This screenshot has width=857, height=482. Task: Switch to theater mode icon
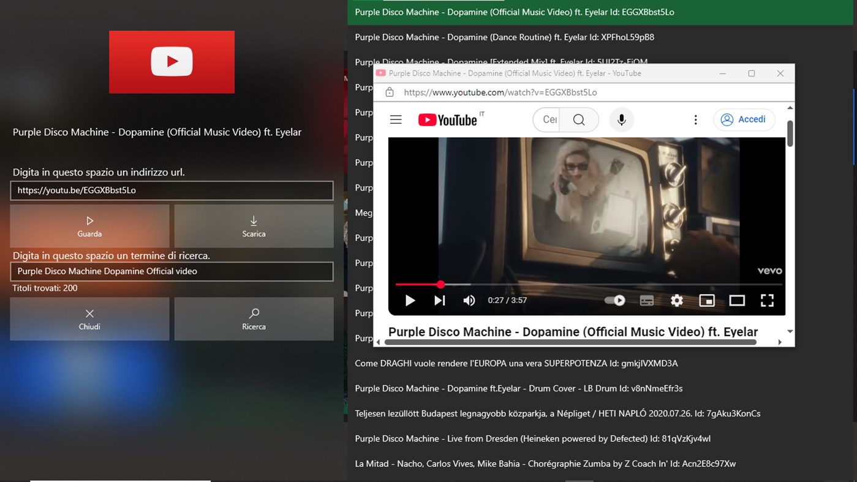click(x=737, y=300)
